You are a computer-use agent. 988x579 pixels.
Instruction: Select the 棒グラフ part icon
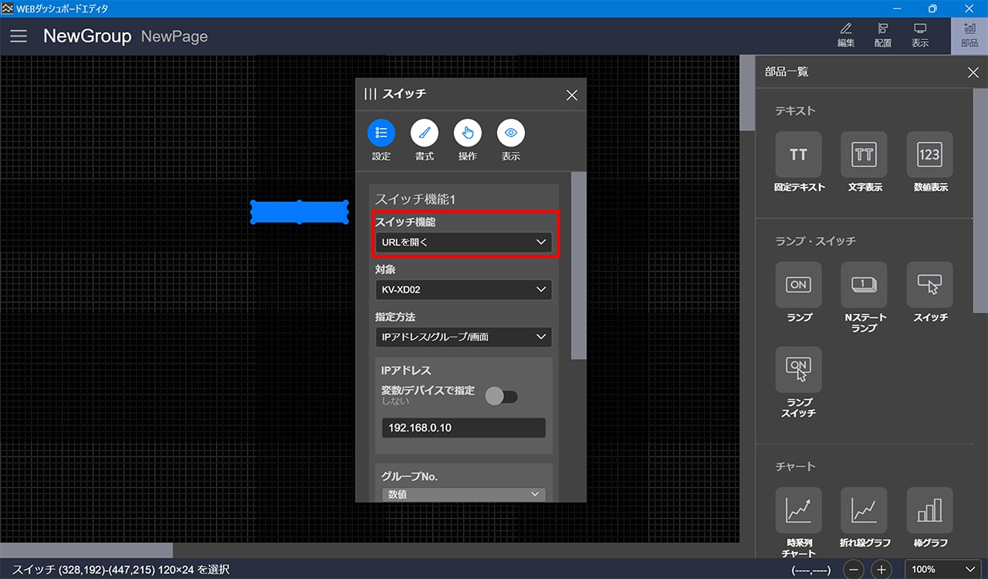pyautogui.click(x=929, y=510)
